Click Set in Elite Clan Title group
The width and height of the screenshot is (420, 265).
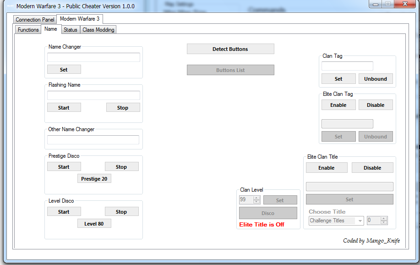(x=349, y=199)
